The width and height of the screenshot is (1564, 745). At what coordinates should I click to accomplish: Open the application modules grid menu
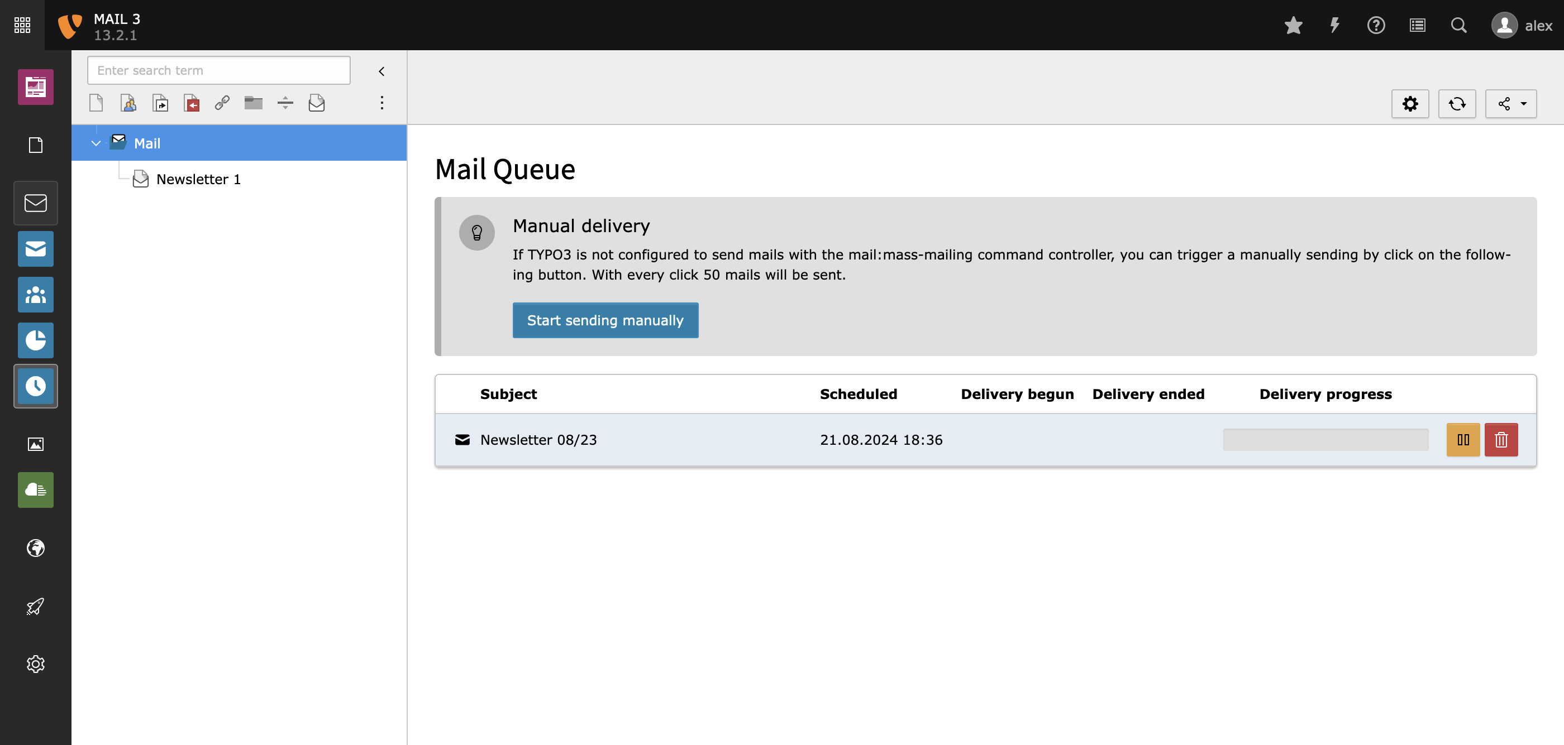(22, 25)
